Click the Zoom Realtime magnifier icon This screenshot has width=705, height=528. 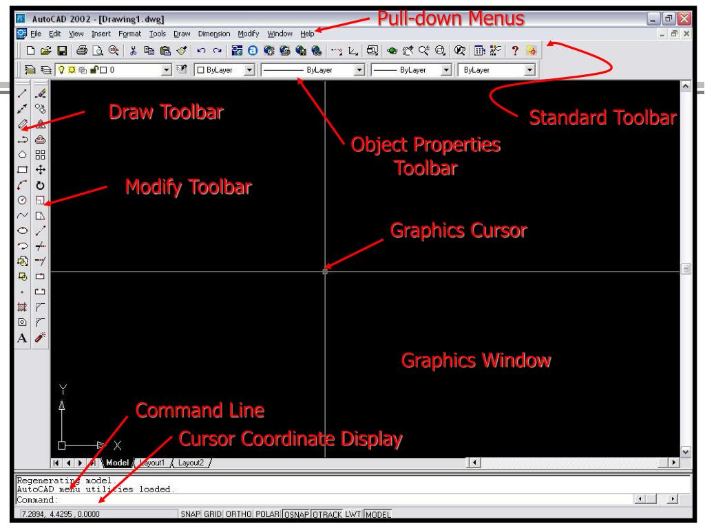tap(423, 51)
